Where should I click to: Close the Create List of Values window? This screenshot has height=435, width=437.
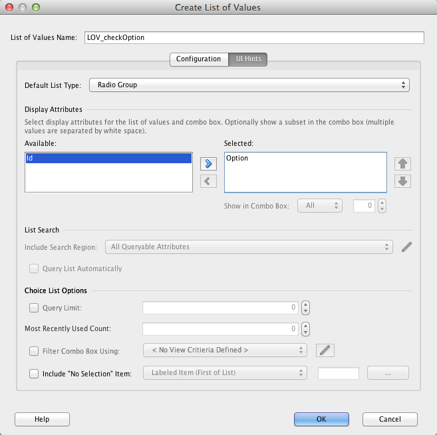click(x=9, y=7)
